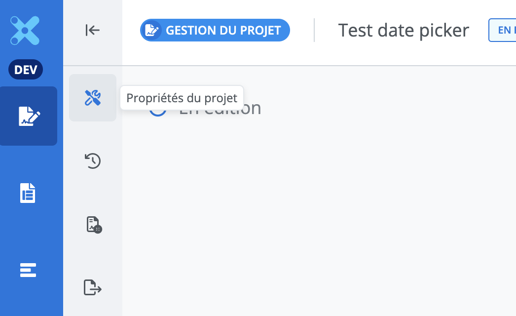Screen dimensions: 516x316
Task: Select the project editing icon in blue sidebar
Action: pyautogui.click(x=29, y=116)
